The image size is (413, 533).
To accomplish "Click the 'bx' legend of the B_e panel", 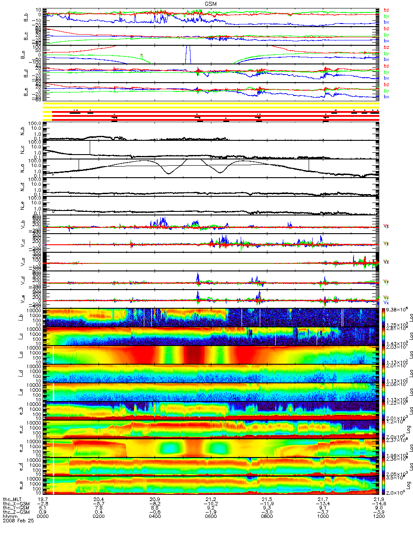I will (386, 96).
